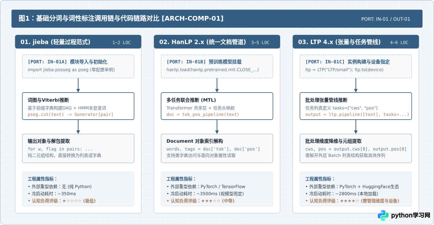
Task: Select '任务列表定义 tasks=["cws", "pos"]' text
Action: point(341,108)
